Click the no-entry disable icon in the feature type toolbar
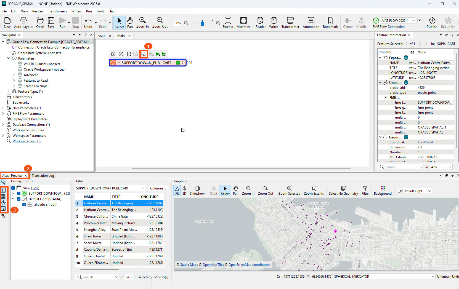 (121, 54)
